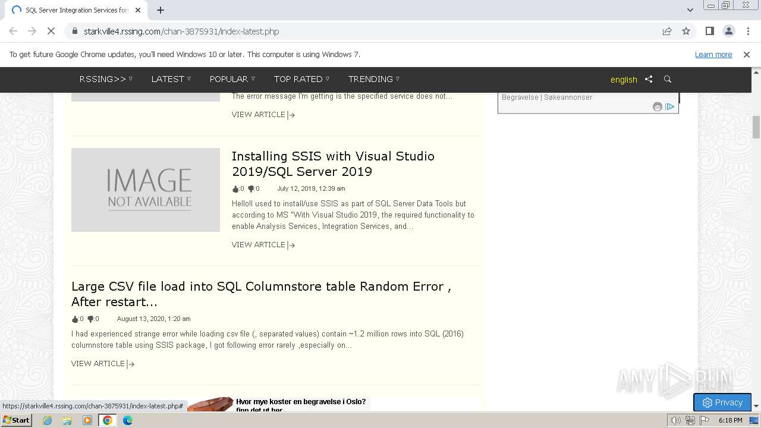Expand the POPULAR menu
Screen dimensions: 761x428
232,79
